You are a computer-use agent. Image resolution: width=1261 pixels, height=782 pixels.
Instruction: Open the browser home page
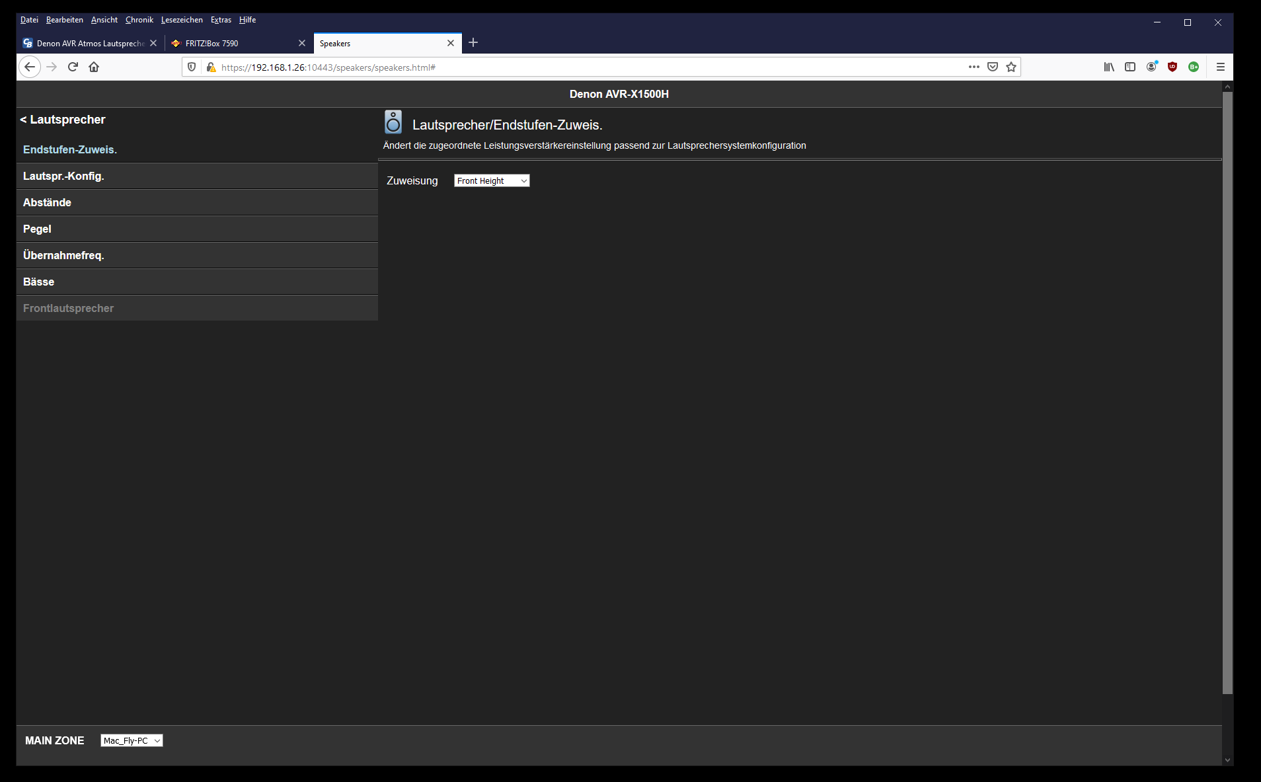[x=94, y=67]
